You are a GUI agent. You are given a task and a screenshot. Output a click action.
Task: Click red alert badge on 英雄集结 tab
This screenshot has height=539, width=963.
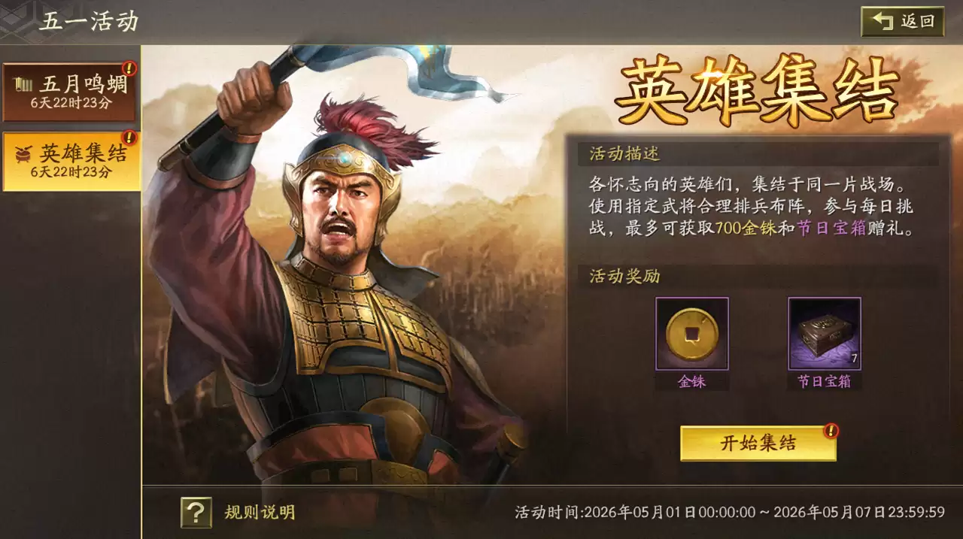click(129, 138)
